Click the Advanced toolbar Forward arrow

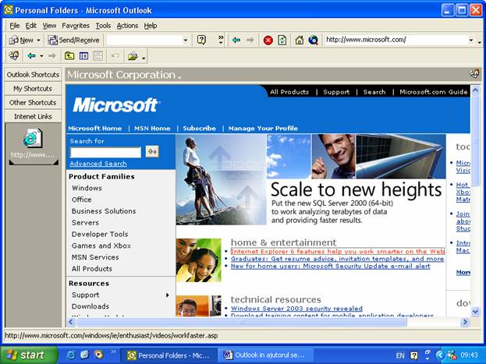pos(52,56)
